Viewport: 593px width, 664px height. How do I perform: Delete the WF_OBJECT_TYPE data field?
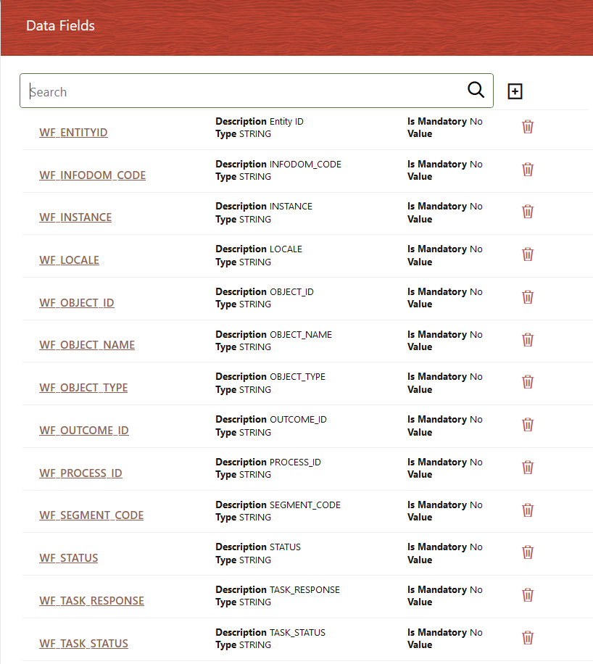[527, 382]
